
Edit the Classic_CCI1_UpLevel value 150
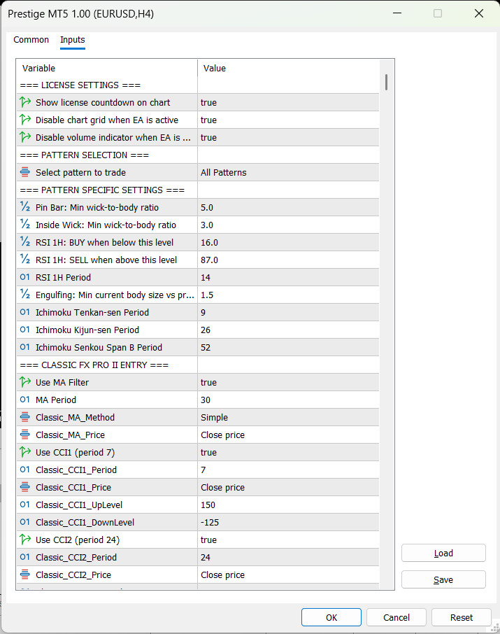[288, 505]
